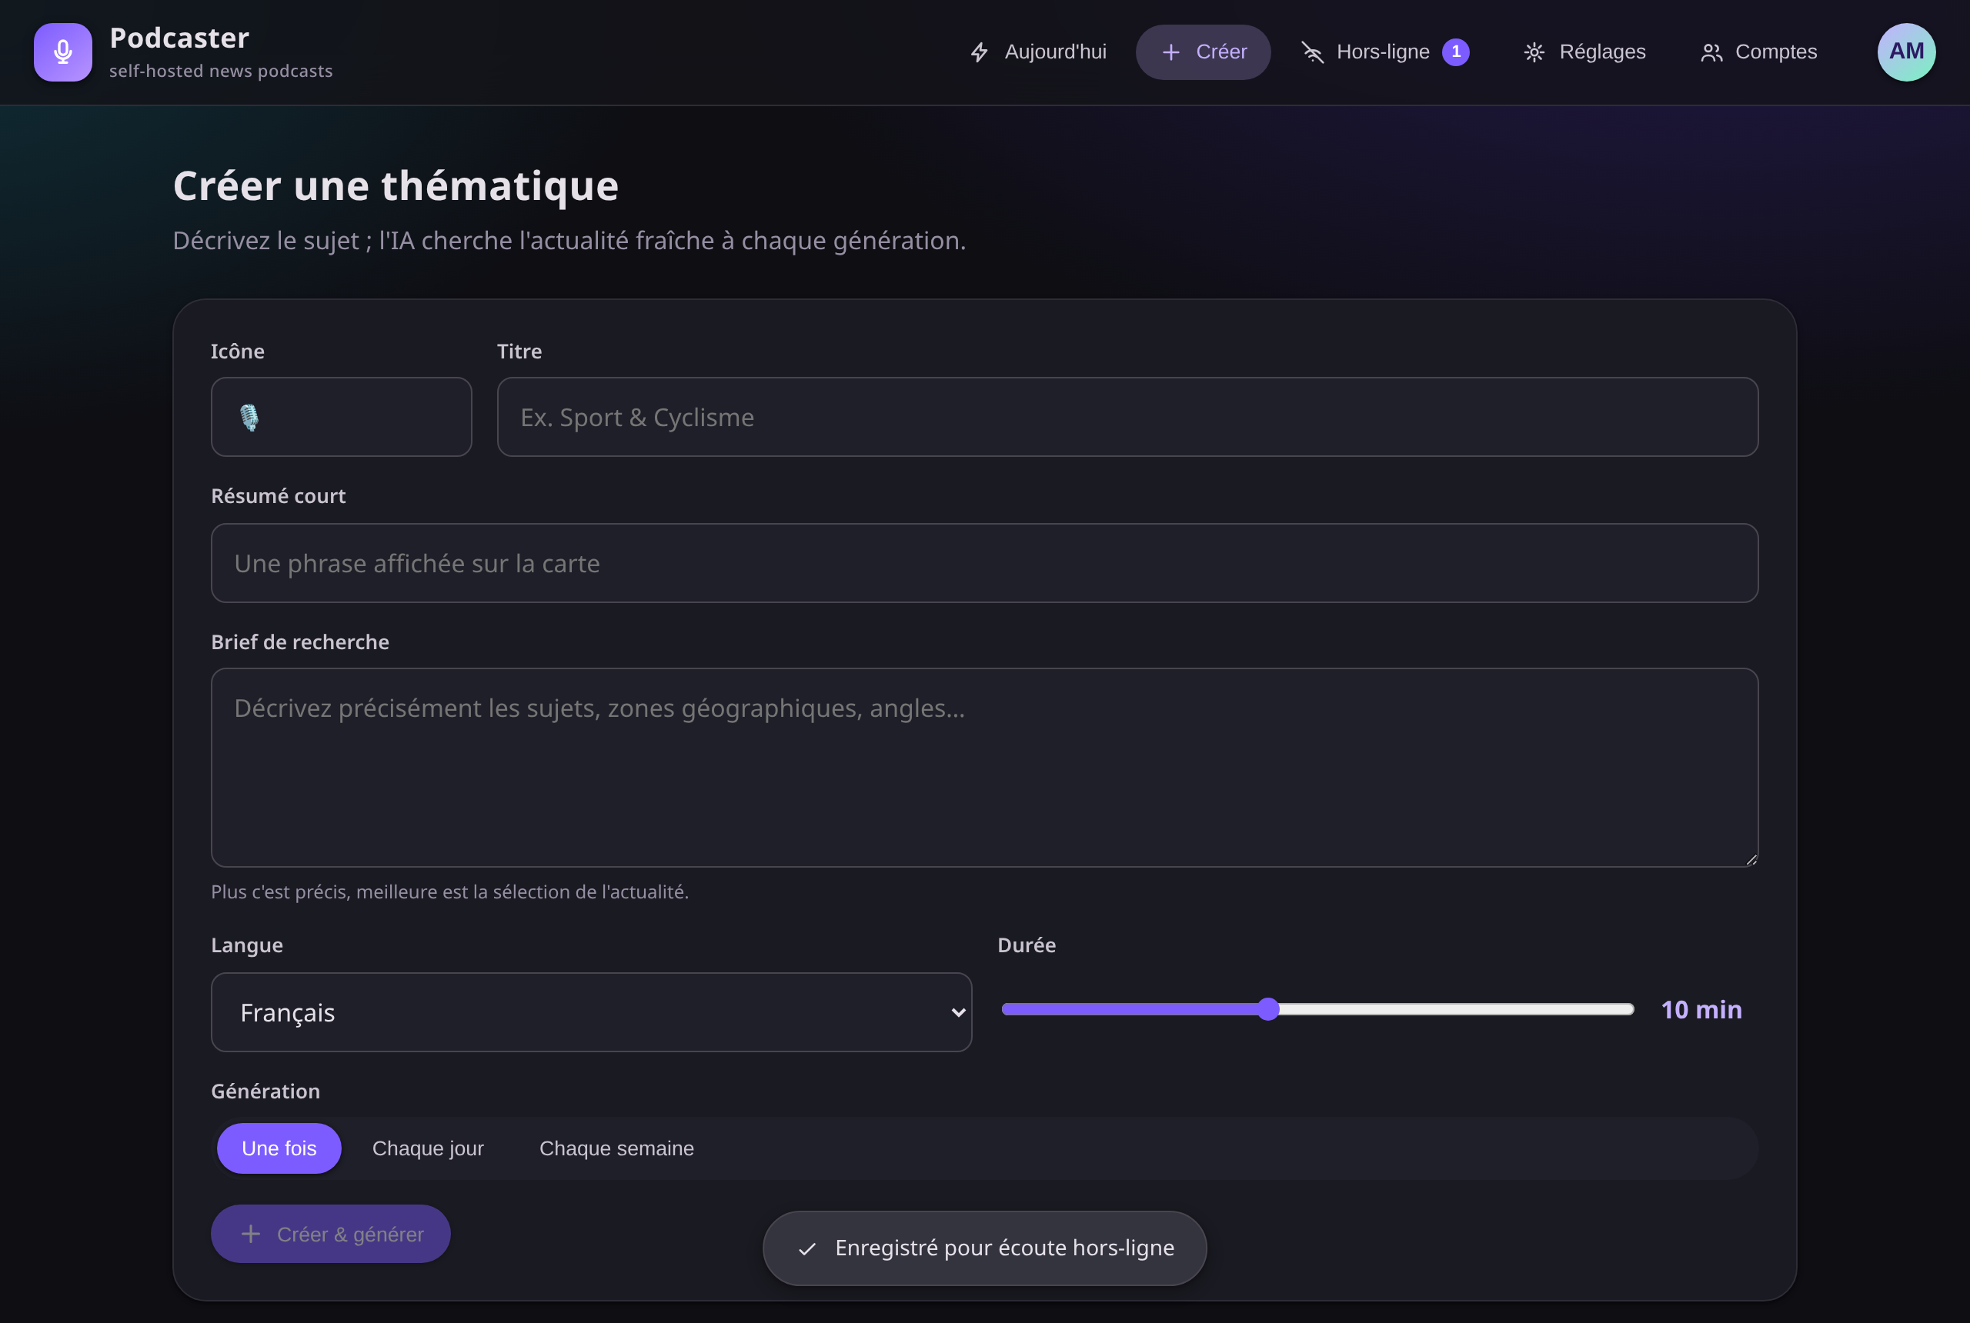1970x1323 pixels.
Task: Click the plus icon in Créer & générer
Action: click(251, 1234)
